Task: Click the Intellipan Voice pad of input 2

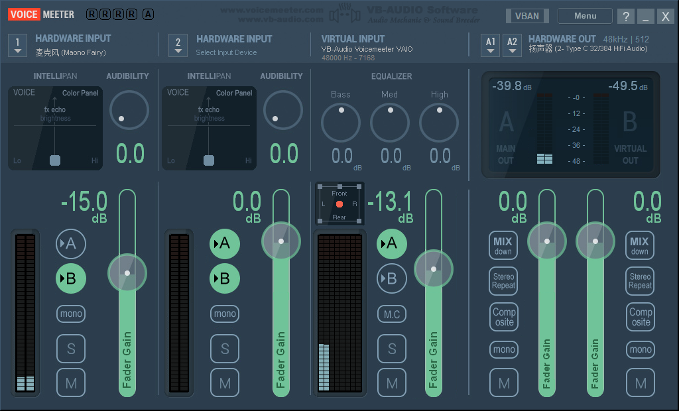Action: [209, 128]
